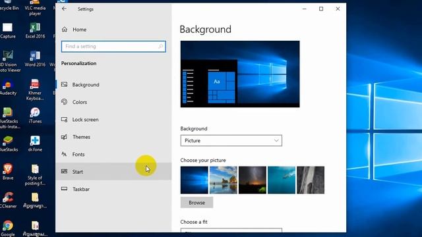422x237 pixels.
Task: Click the Taskbar icon in sidebar
Action: [x=65, y=189]
